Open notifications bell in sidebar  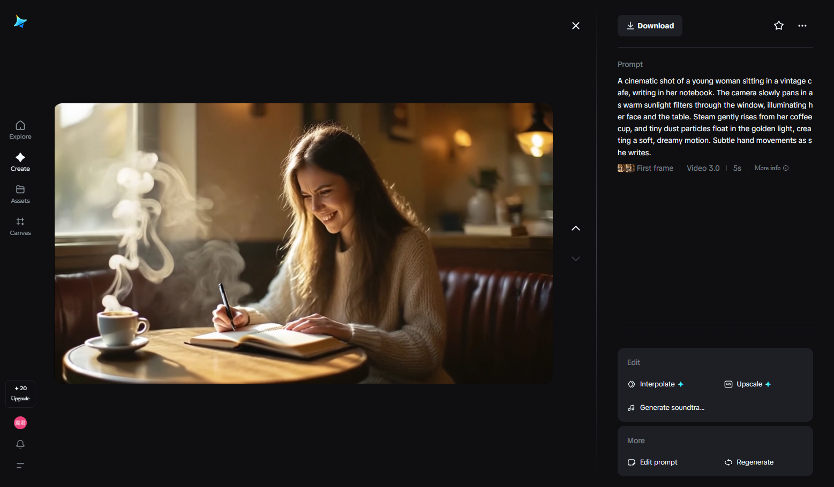tap(20, 444)
